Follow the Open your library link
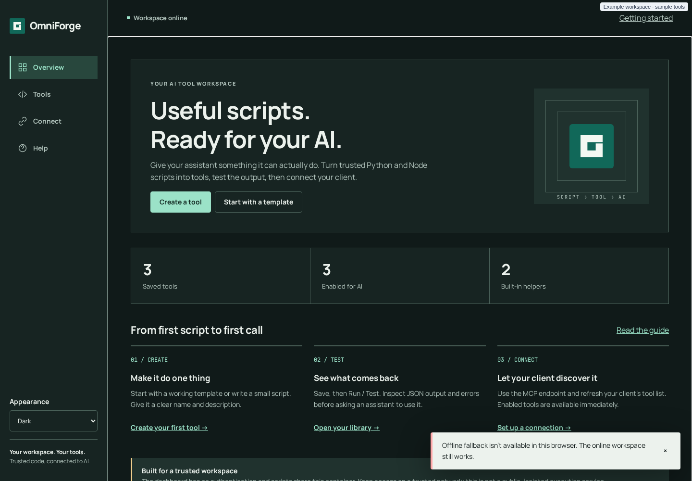The height and width of the screenshot is (481, 692). click(346, 428)
